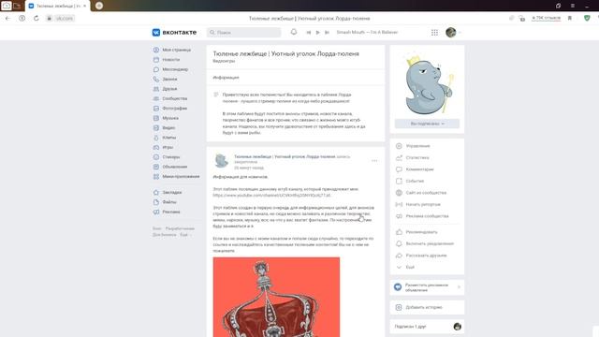Image resolution: width=599 pixels, height=337 pixels.
Task: Click the green shield protection icon
Action: pyautogui.click(x=587, y=18)
